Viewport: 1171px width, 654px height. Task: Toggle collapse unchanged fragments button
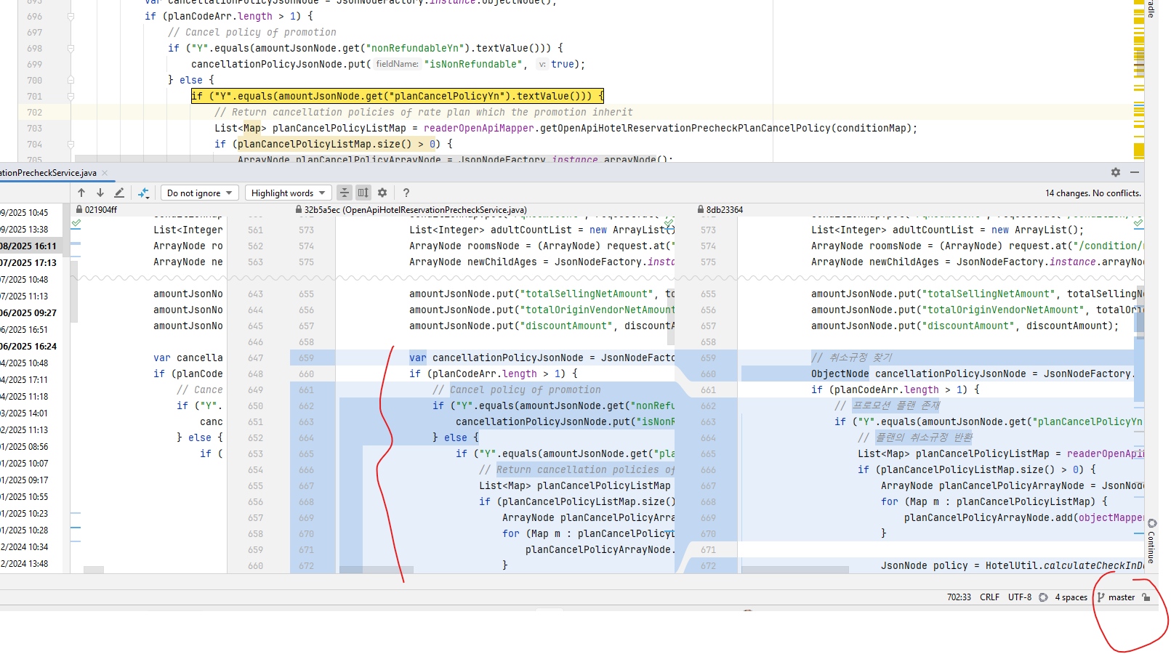coord(345,193)
